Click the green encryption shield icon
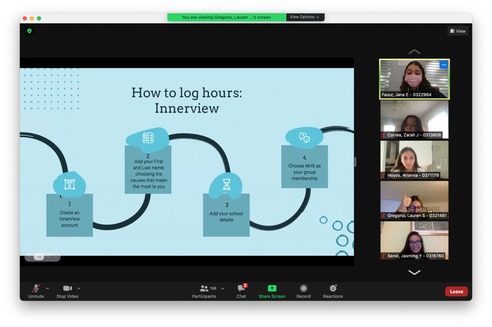The image size is (492, 327). (29, 31)
